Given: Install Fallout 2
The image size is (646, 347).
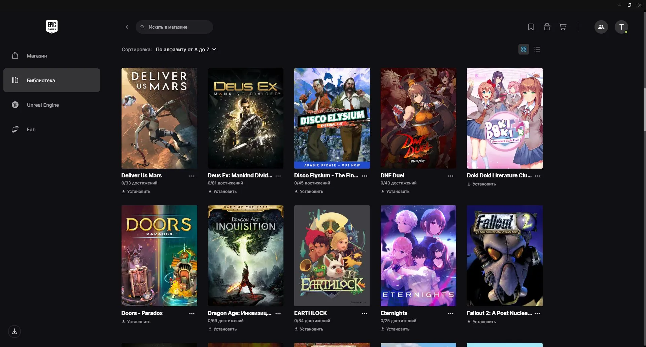Looking at the screenshot, I should (x=481, y=322).
